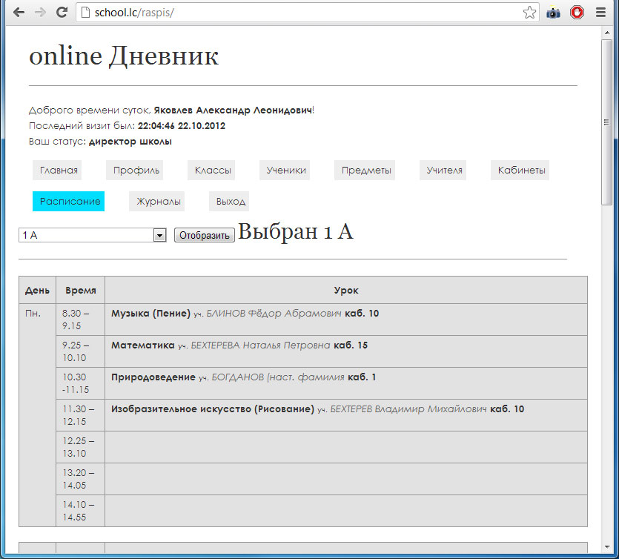
Task: Click the Время column header
Action: tap(81, 290)
